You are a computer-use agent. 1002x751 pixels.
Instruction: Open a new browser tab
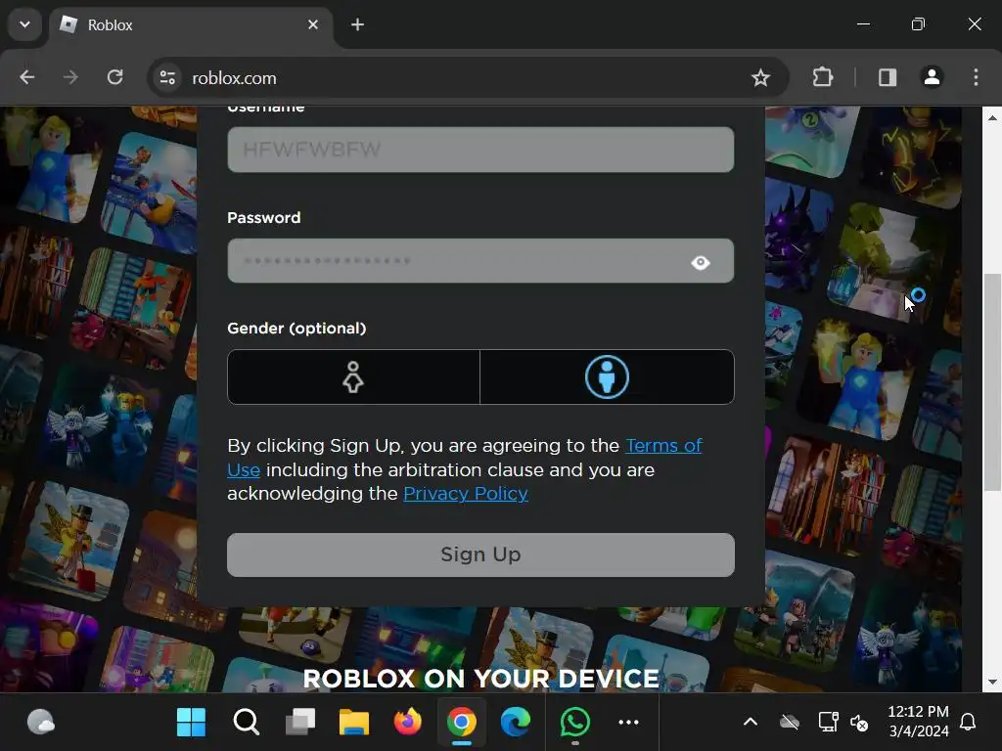click(x=358, y=24)
